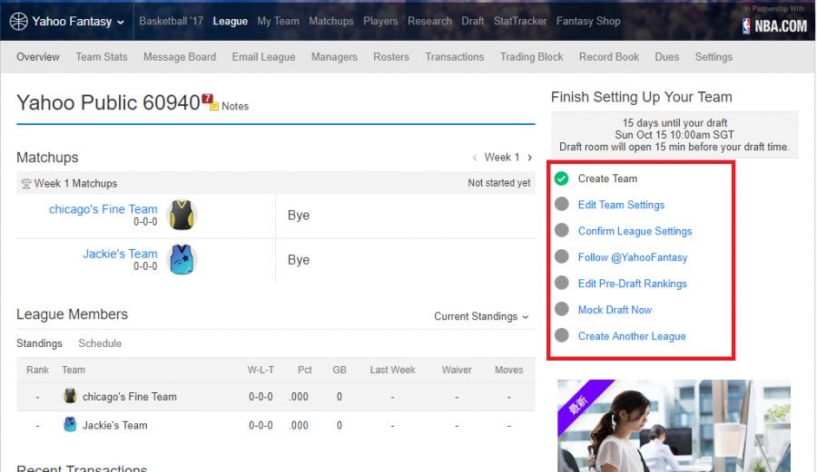Click chicago's Fine Team jersey icon in Standings
Viewport: 817px width, 472px height.
click(x=70, y=396)
